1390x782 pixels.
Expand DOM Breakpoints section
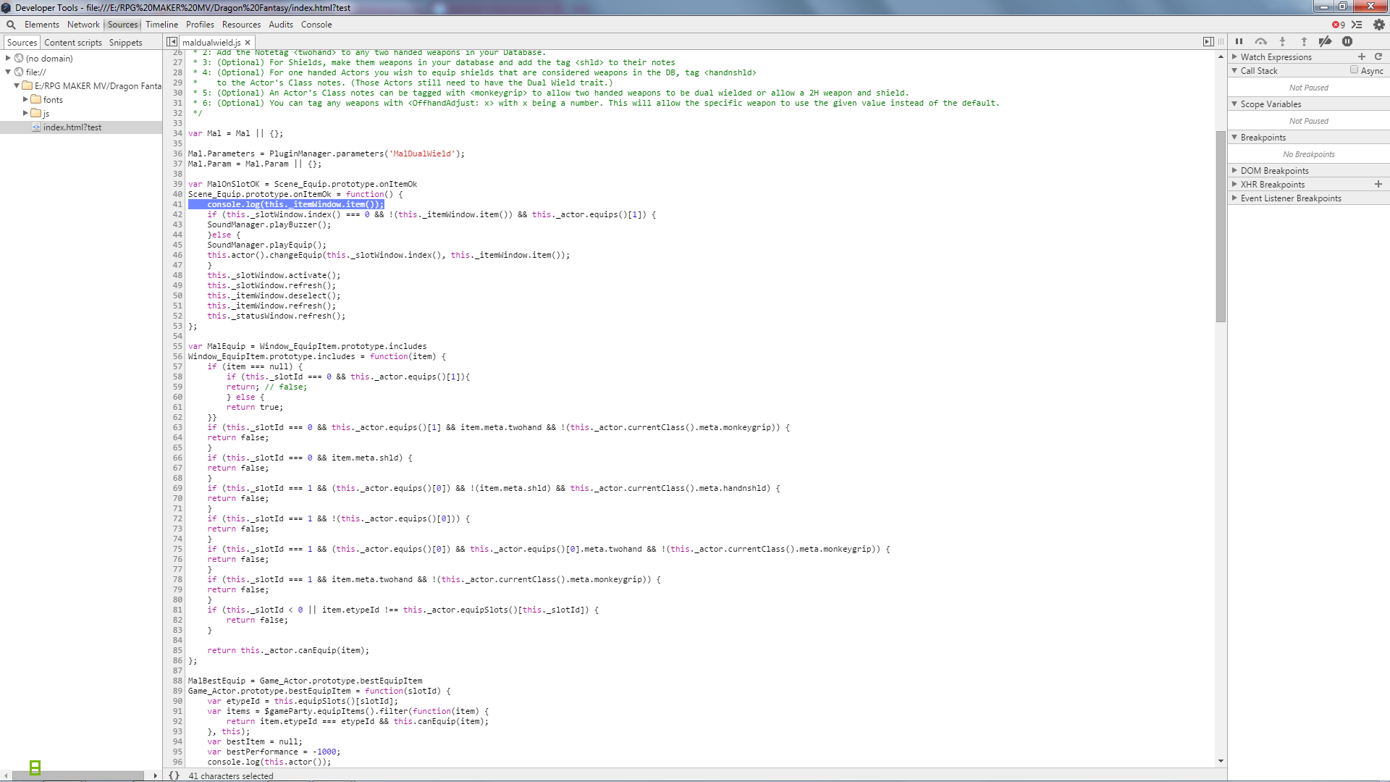[x=1234, y=170]
